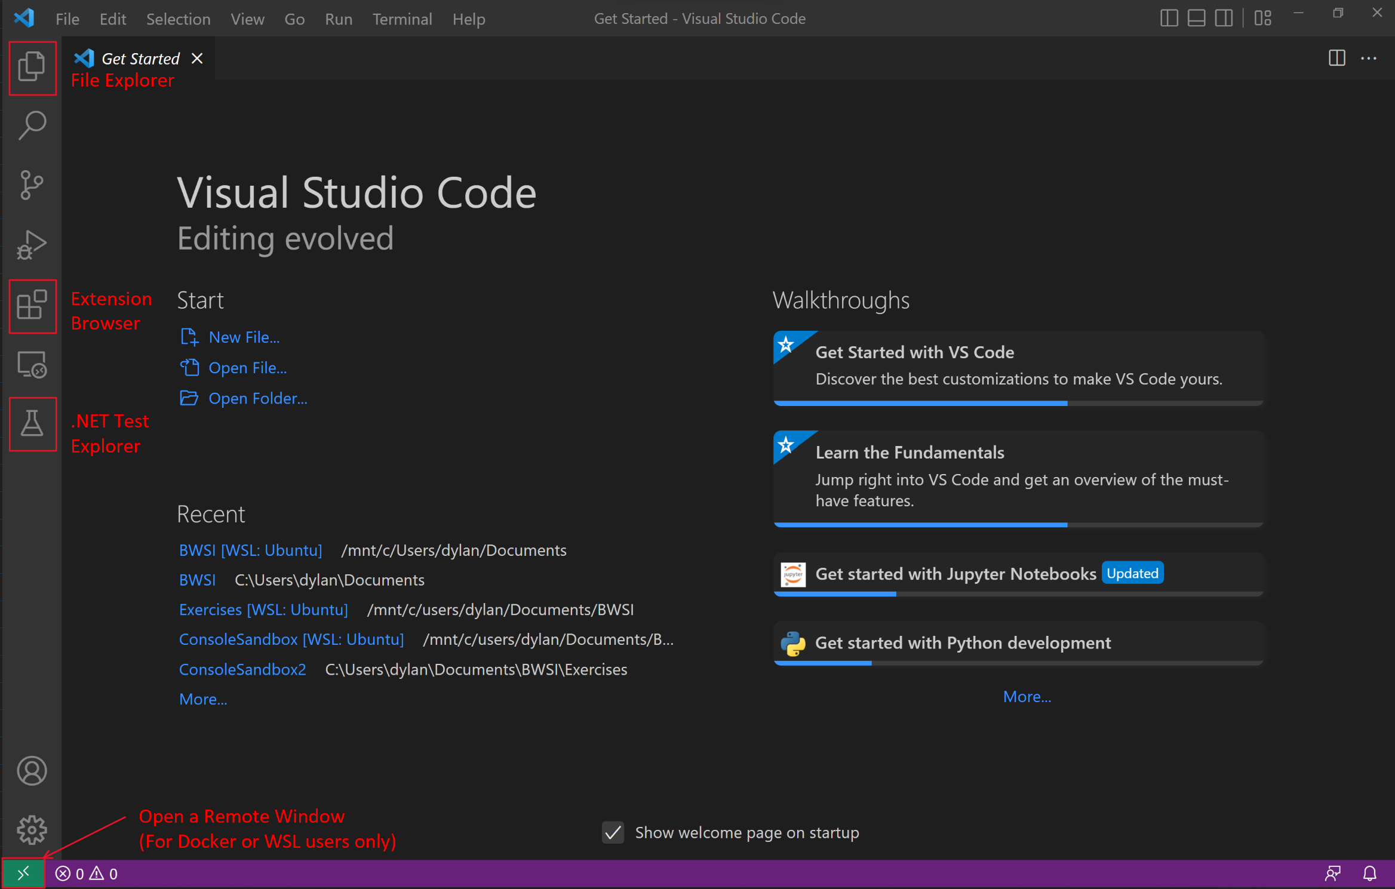Open Run and Debug view icon
Image resolution: width=1395 pixels, height=889 pixels.
pos(32,245)
